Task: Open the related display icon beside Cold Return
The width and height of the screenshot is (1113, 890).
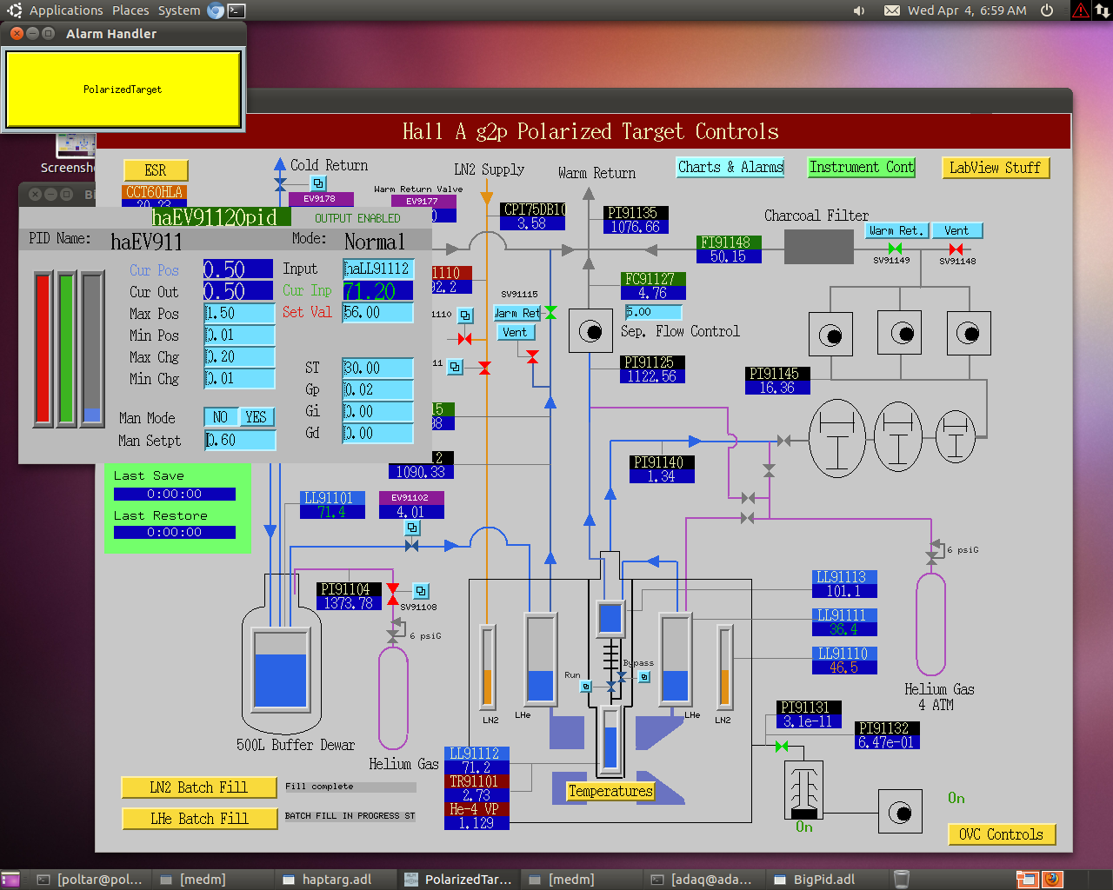Action: point(318,183)
